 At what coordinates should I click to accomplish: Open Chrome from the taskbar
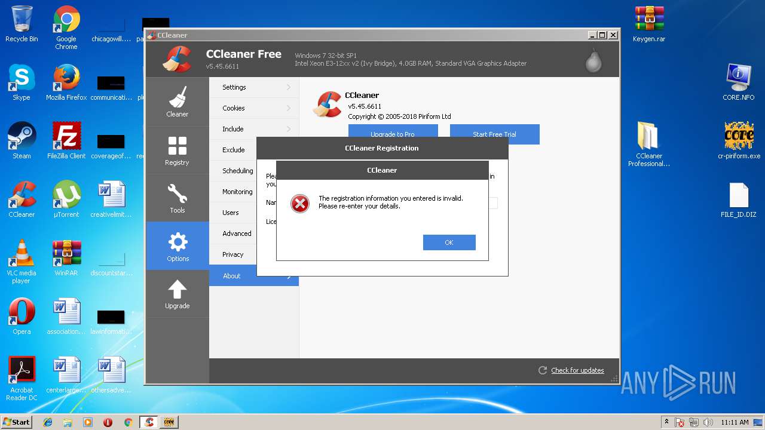pos(128,422)
